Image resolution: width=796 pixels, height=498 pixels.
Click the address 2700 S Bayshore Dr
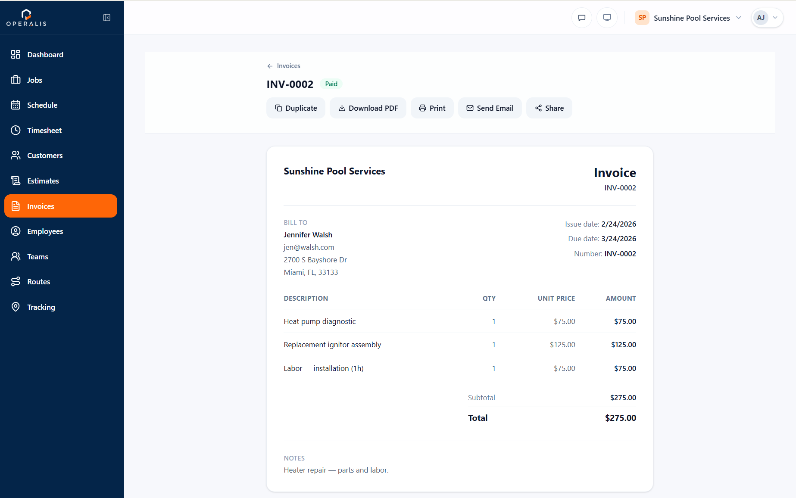(315, 260)
